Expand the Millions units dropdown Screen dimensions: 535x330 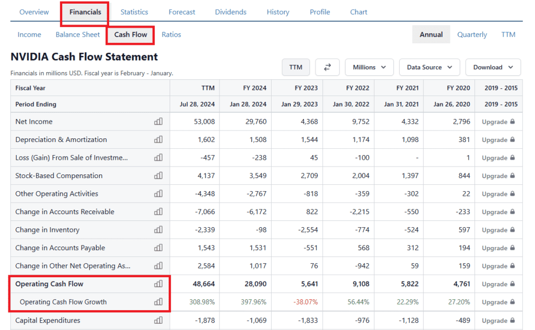[369, 67]
